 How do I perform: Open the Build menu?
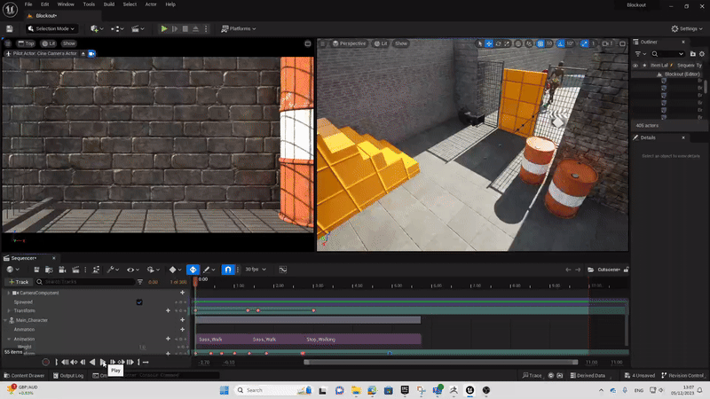[x=109, y=4]
